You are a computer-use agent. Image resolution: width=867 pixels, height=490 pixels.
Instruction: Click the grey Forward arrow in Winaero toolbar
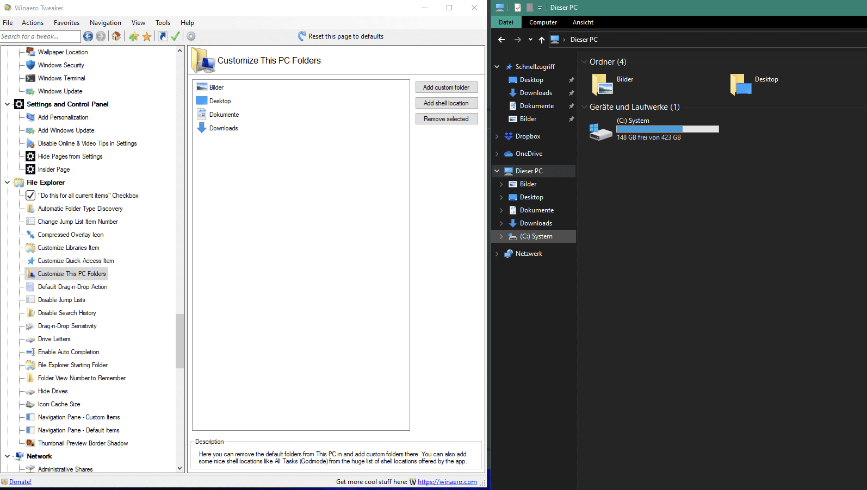pyautogui.click(x=101, y=36)
